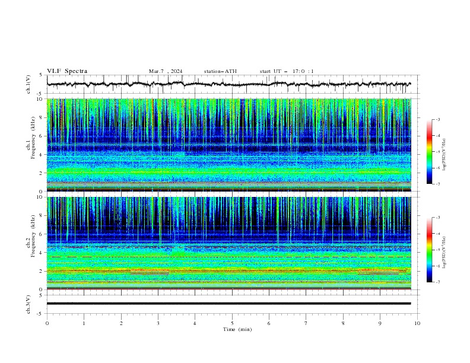This screenshot has height=363, width=470.
Task: Click time axis tick label "8"
Action: (343, 323)
